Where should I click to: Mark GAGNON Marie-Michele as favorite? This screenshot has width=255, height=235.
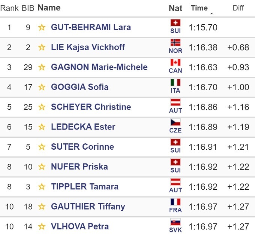coord(42,67)
